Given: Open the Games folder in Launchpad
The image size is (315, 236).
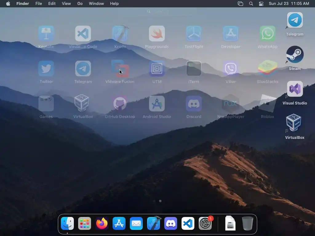Looking at the screenshot, I should [46, 104].
